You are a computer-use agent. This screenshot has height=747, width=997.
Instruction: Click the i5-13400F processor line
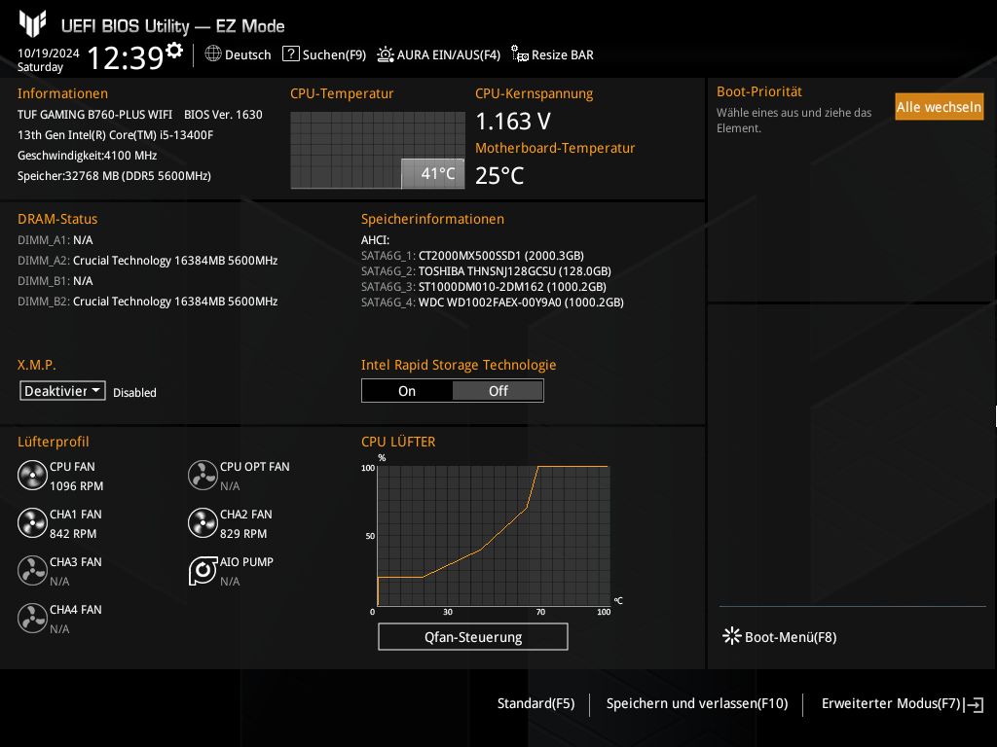pos(115,134)
